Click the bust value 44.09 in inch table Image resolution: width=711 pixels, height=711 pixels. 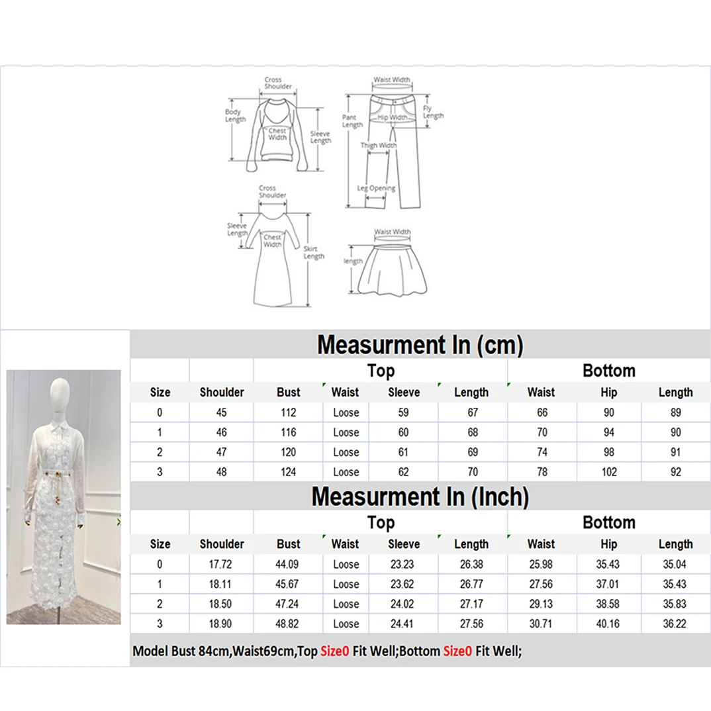click(287, 565)
